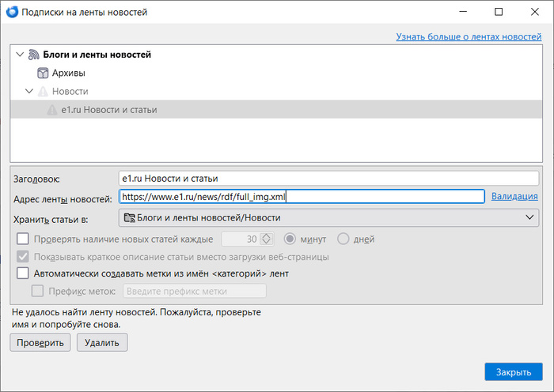Click the Thunderbird icon in the title bar
Viewport: 554px width, 392px height.
(x=12, y=12)
